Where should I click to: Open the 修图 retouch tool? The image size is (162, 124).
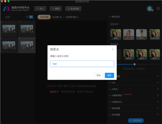(x=55, y=9)
